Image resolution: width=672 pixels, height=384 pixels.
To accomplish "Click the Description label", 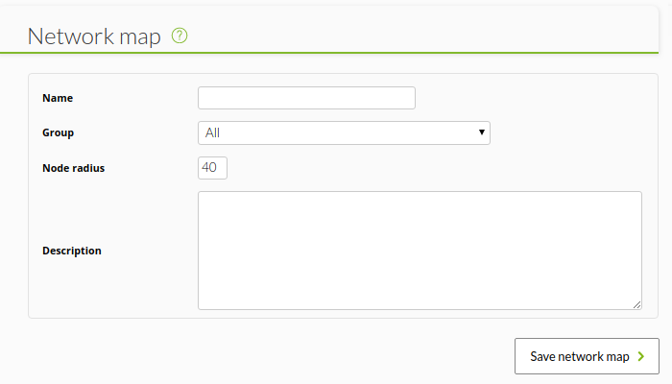I will pos(72,251).
